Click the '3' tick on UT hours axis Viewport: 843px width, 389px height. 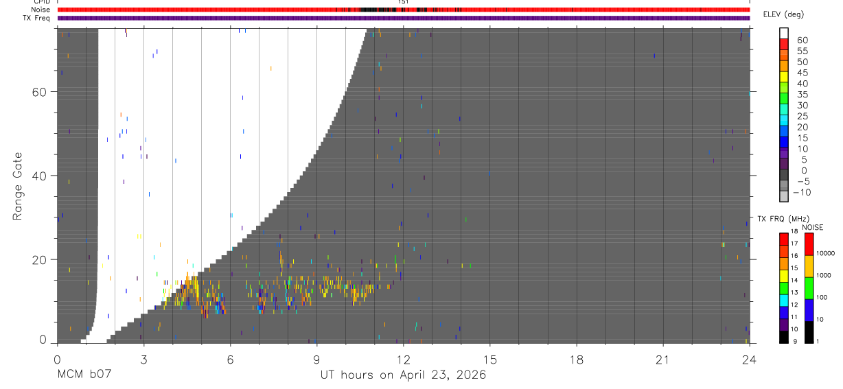(143, 359)
